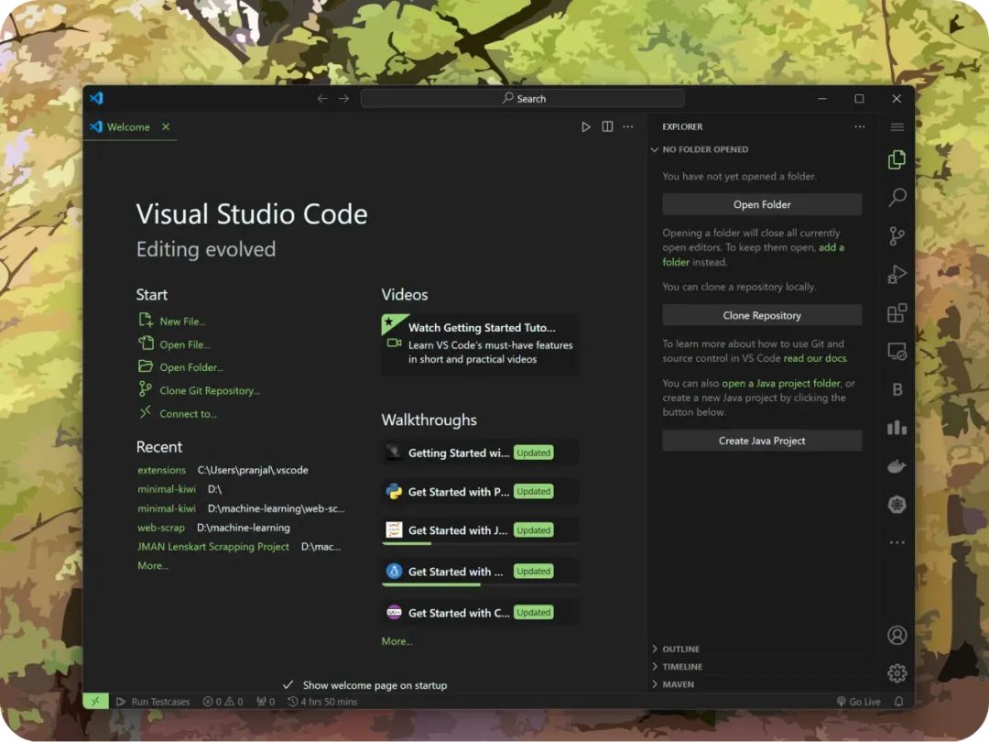The height and width of the screenshot is (742, 989).
Task: Open the Manage gear icon
Action: [897, 673]
